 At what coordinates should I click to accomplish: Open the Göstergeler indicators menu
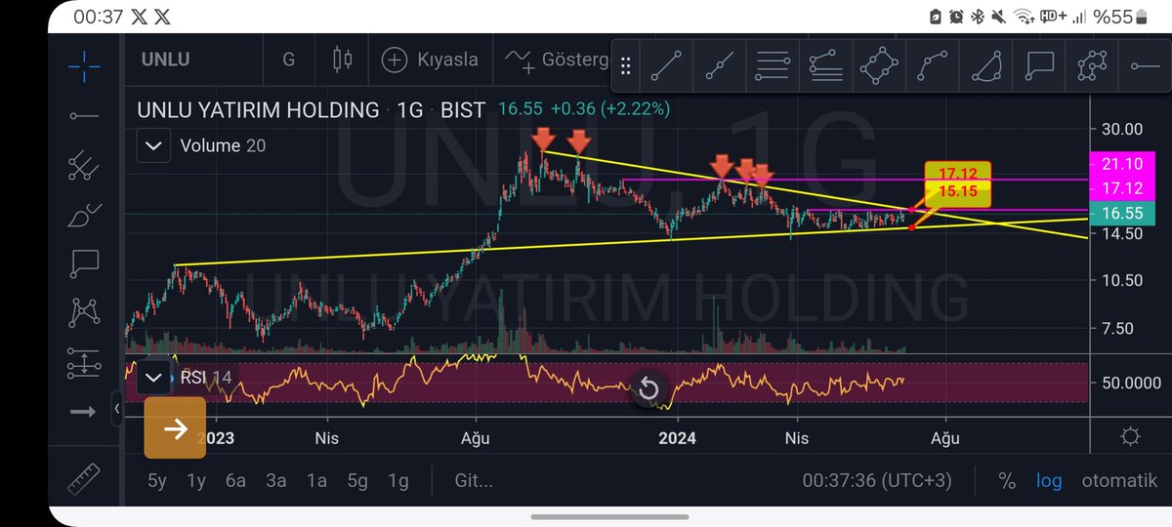pyautogui.click(x=557, y=61)
